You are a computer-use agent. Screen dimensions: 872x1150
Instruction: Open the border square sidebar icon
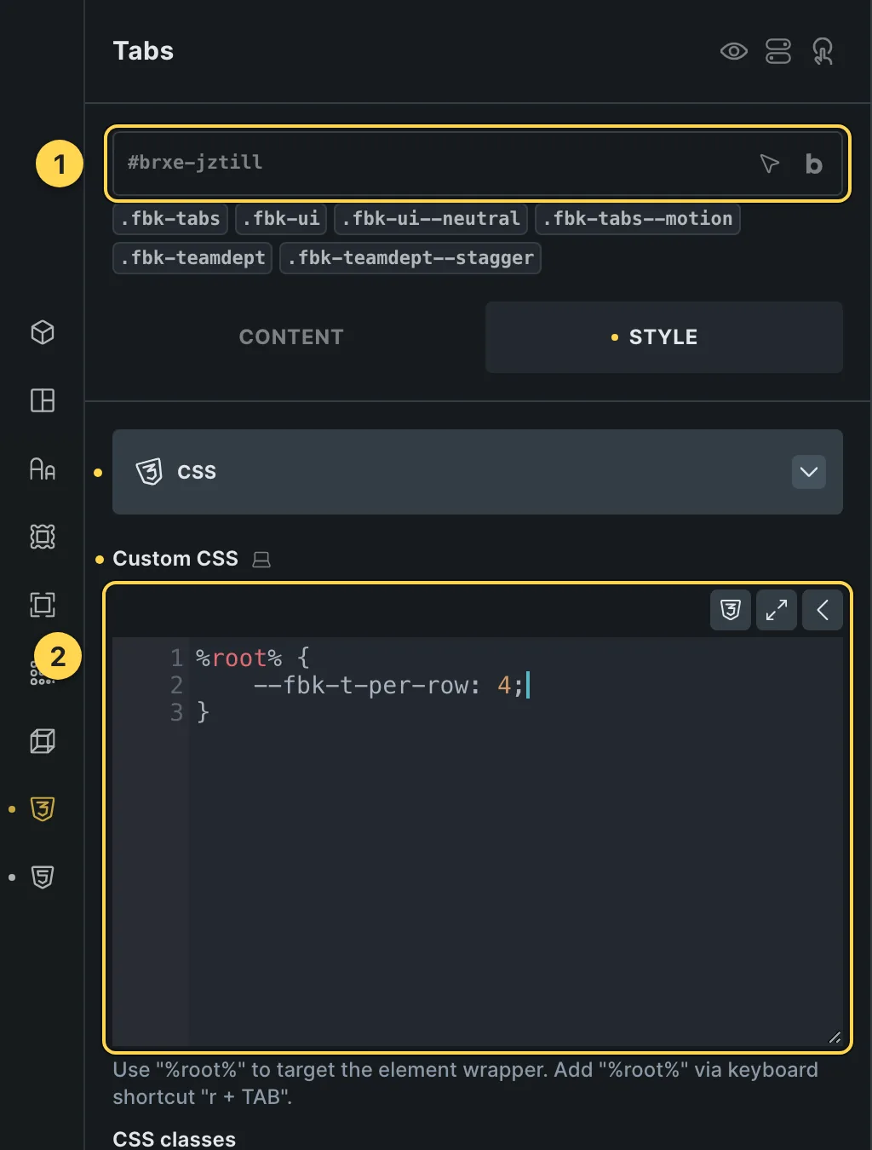(43, 605)
